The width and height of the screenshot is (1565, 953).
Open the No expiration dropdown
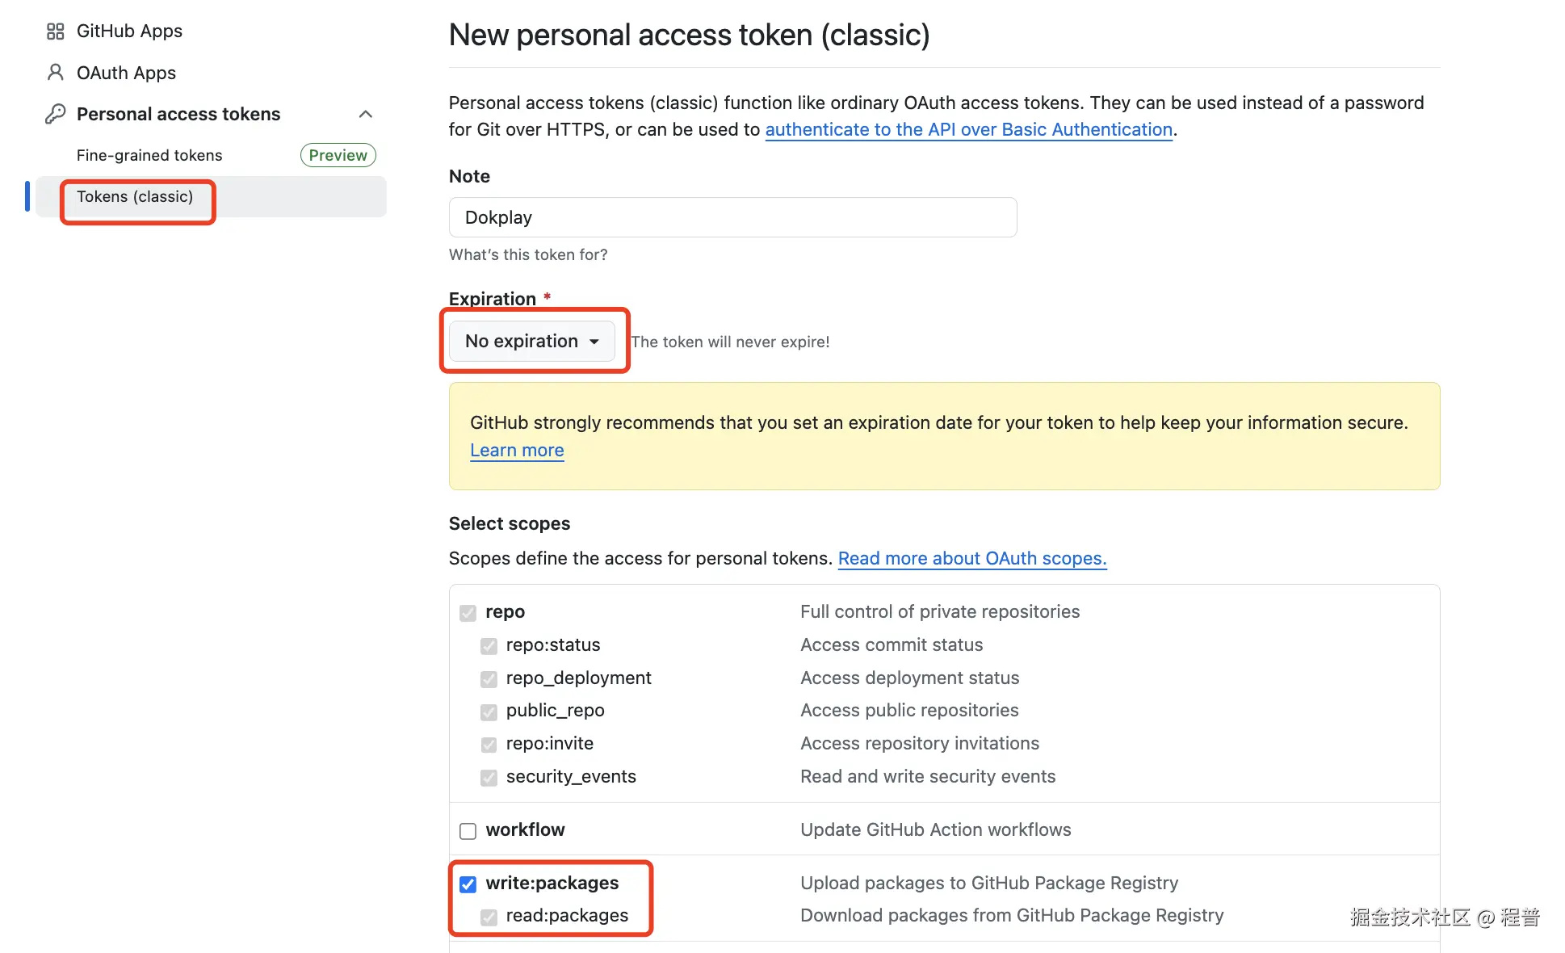tap(531, 341)
